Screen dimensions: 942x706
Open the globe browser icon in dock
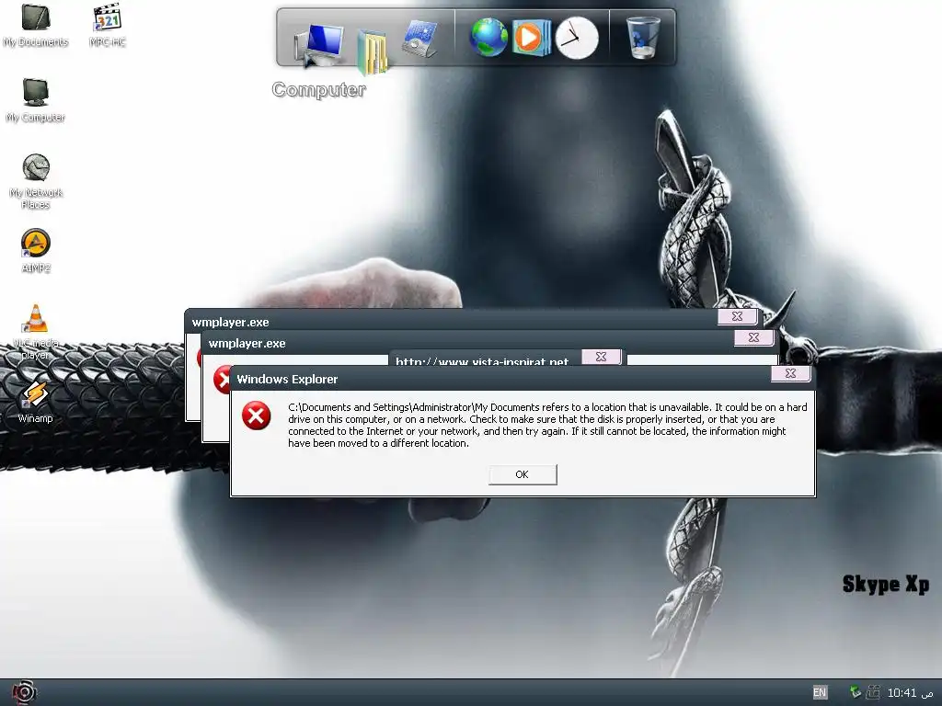[x=488, y=37]
